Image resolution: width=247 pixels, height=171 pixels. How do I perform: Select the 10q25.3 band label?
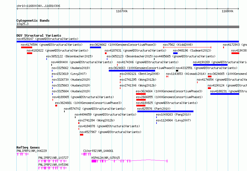tap(22, 24)
